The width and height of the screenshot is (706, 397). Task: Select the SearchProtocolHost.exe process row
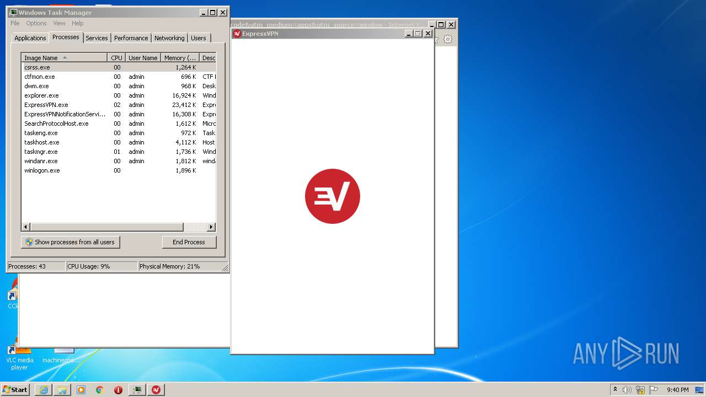[119, 124]
